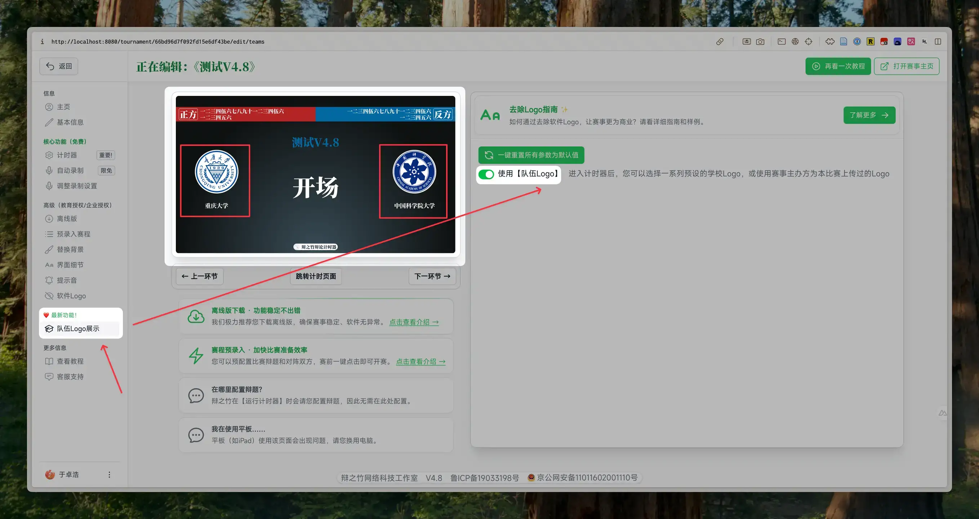Open 查看教程 in the sidebar
979x519 pixels.
pos(79,361)
